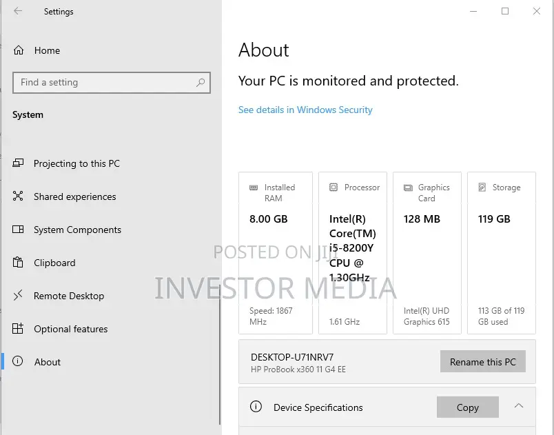554x435 pixels.
Task: Click the search magnifier icon
Action: 201,83
